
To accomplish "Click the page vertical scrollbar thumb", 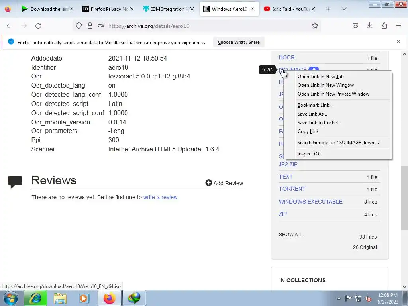I will click(404, 198).
